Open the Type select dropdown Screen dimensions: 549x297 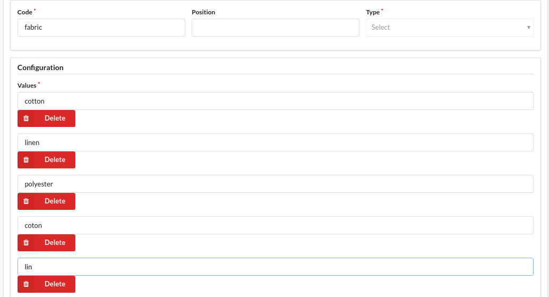pyautogui.click(x=450, y=28)
